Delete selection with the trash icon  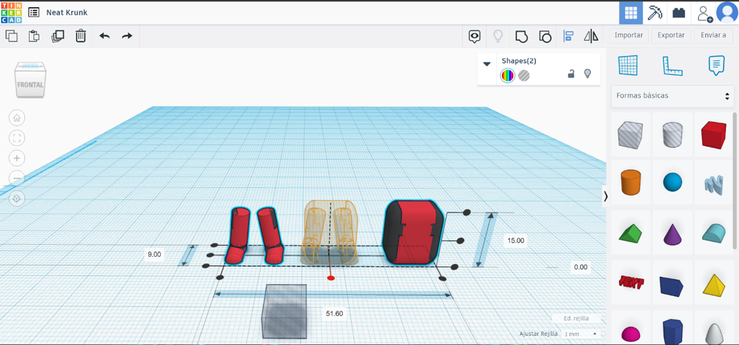click(80, 36)
